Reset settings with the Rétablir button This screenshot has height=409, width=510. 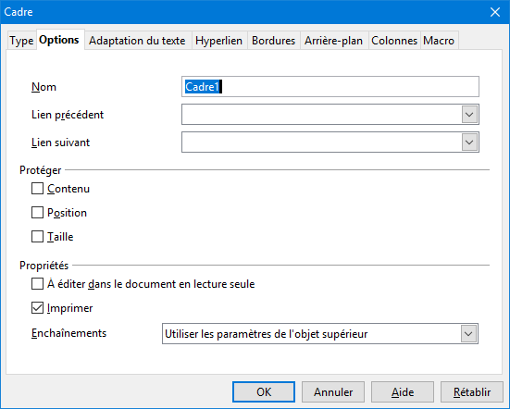(x=472, y=391)
